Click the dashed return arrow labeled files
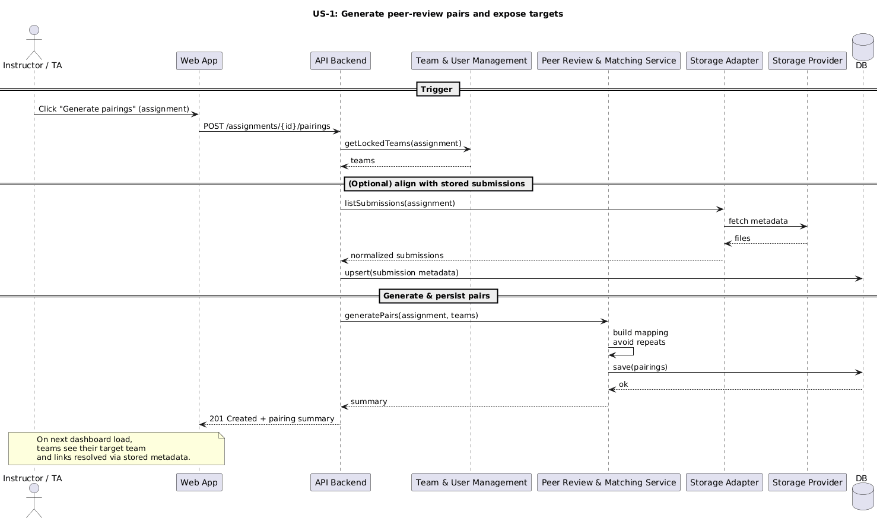The image size is (883, 521). 766,243
